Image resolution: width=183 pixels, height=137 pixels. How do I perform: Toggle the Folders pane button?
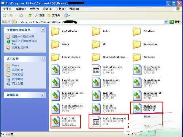[54, 15]
